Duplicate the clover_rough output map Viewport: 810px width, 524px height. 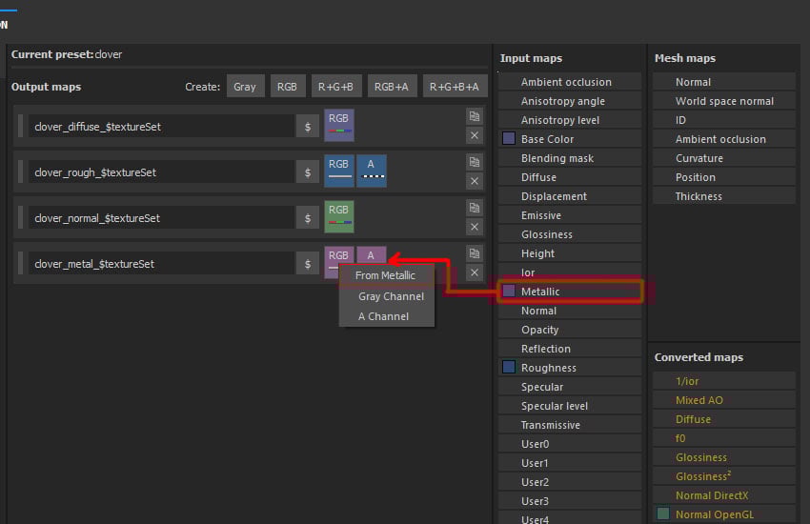(x=475, y=162)
